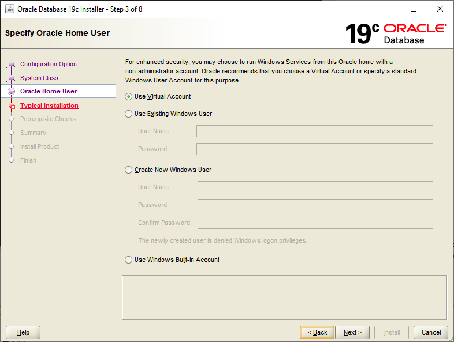Click the Help button
The height and width of the screenshot is (342, 454).
[23, 332]
